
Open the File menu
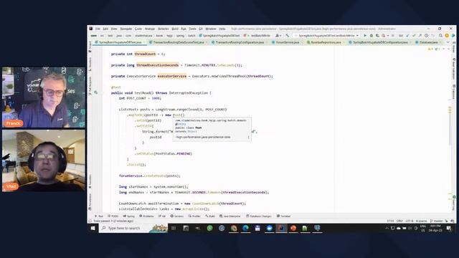pos(98,29)
